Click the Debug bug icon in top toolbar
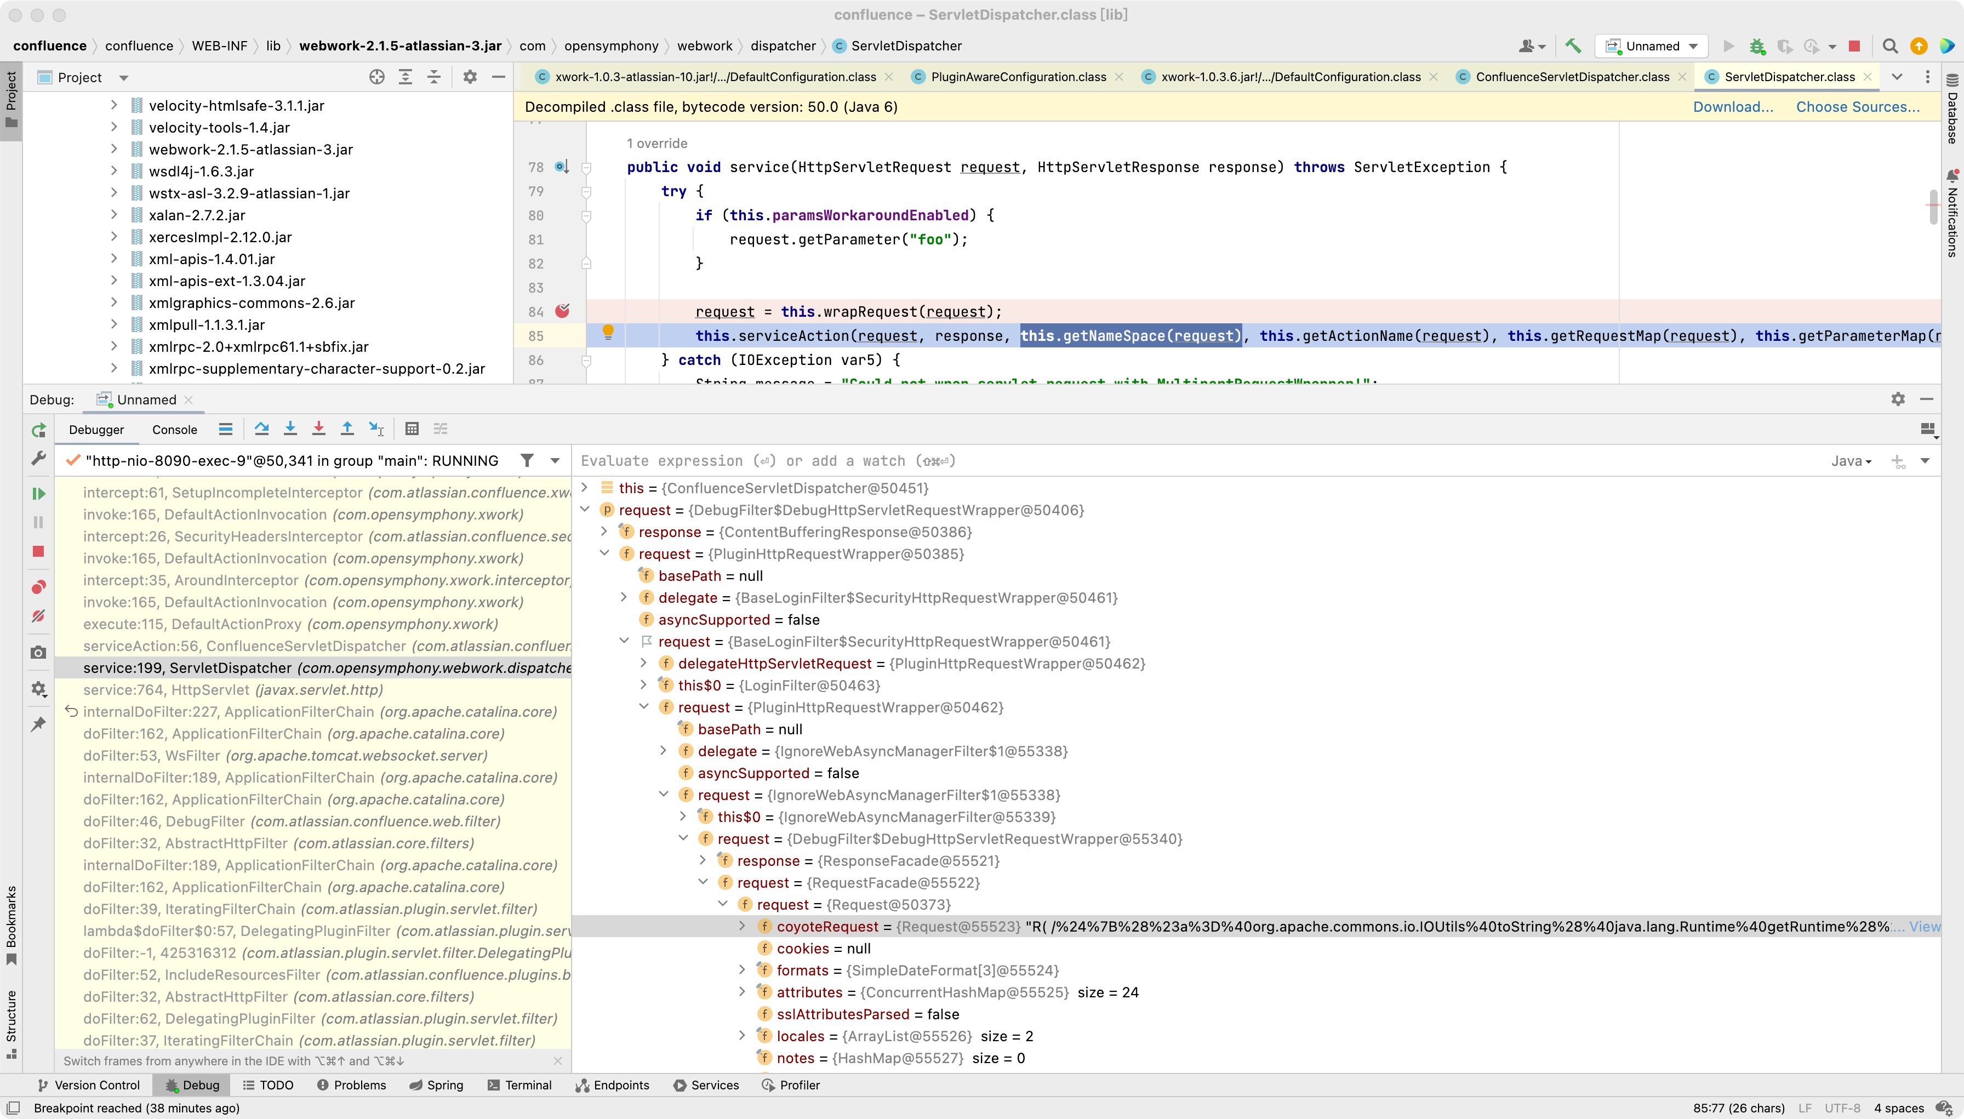This screenshot has width=1964, height=1119. pyautogui.click(x=1756, y=46)
